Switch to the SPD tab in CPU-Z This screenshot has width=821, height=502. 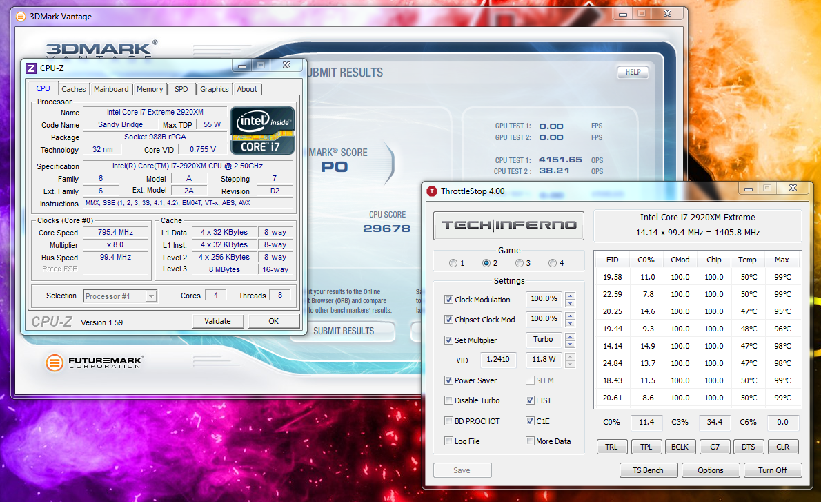(181, 89)
